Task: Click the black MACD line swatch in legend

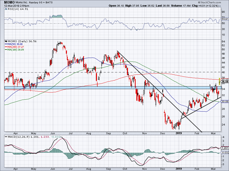Action: tap(6, 137)
